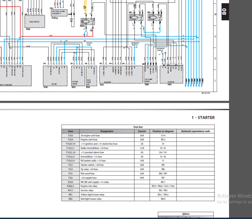Click the "Item" column header
This screenshot has height=219, width=252.
71,131
